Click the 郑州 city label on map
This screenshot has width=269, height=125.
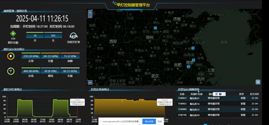pyautogui.click(x=150, y=37)
